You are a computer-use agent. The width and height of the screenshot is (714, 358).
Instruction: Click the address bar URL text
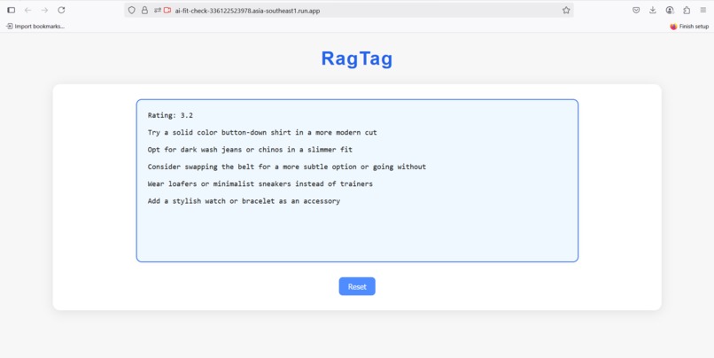pos(247,11)
